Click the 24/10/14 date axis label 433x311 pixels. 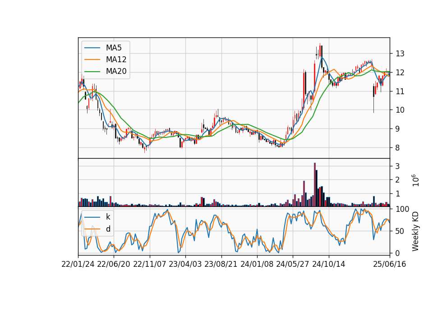click(329, 265)
